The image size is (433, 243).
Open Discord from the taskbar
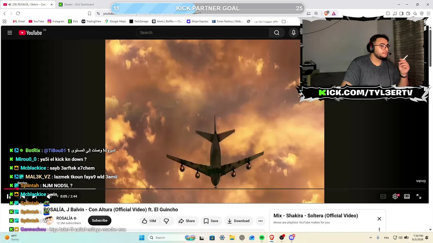[x=292, y=238]
